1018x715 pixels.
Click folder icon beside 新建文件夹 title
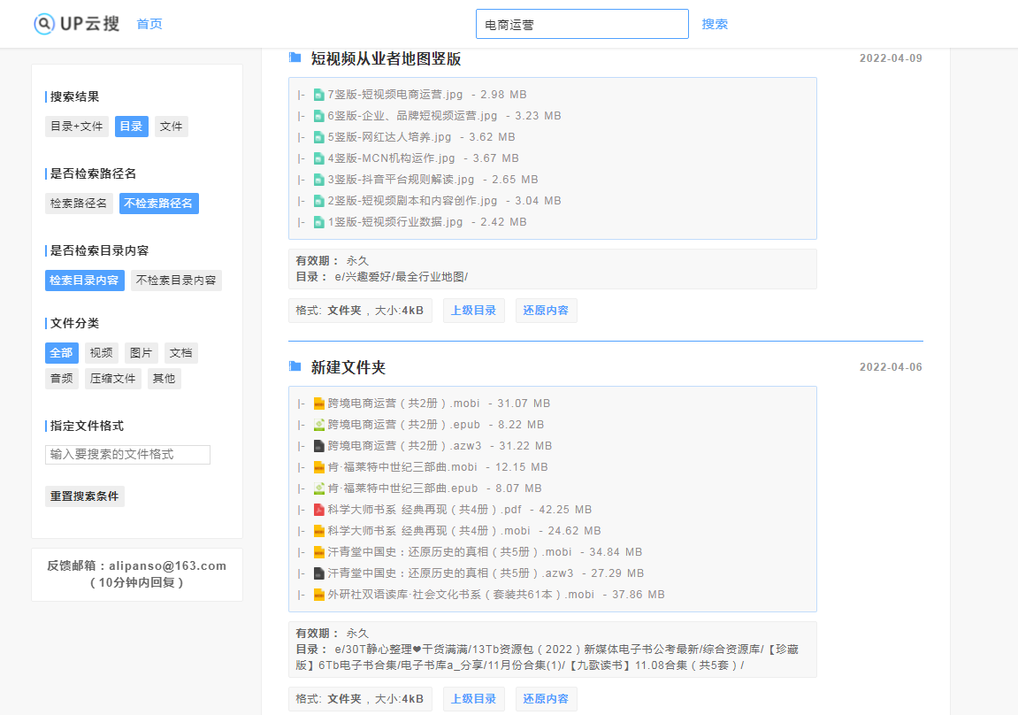(295, 366)
